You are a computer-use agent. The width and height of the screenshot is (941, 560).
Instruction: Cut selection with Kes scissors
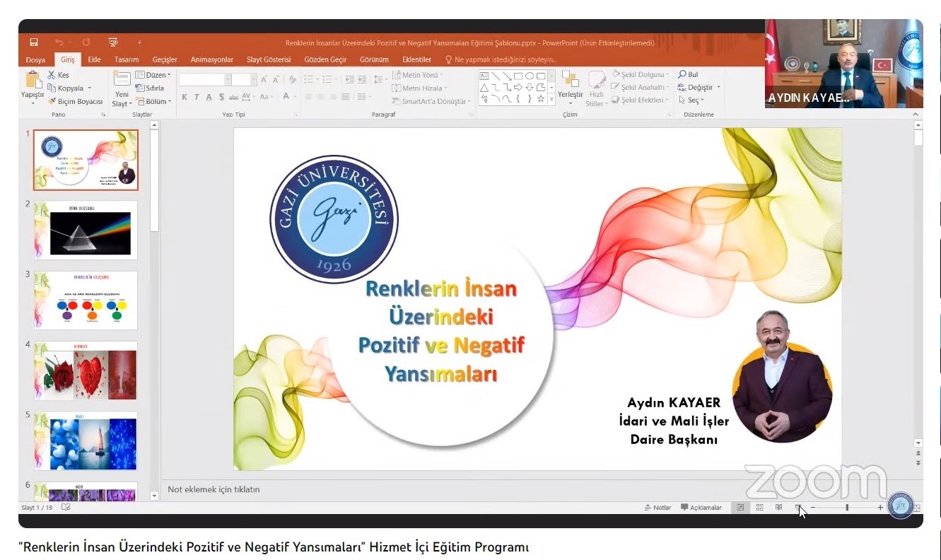click(59, 75)
